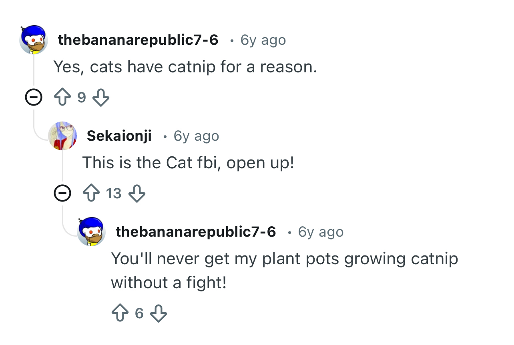The width and height of the screenshot is (514, 345).
Task: Open the Sekaionji username link
Action: [119, 136]
